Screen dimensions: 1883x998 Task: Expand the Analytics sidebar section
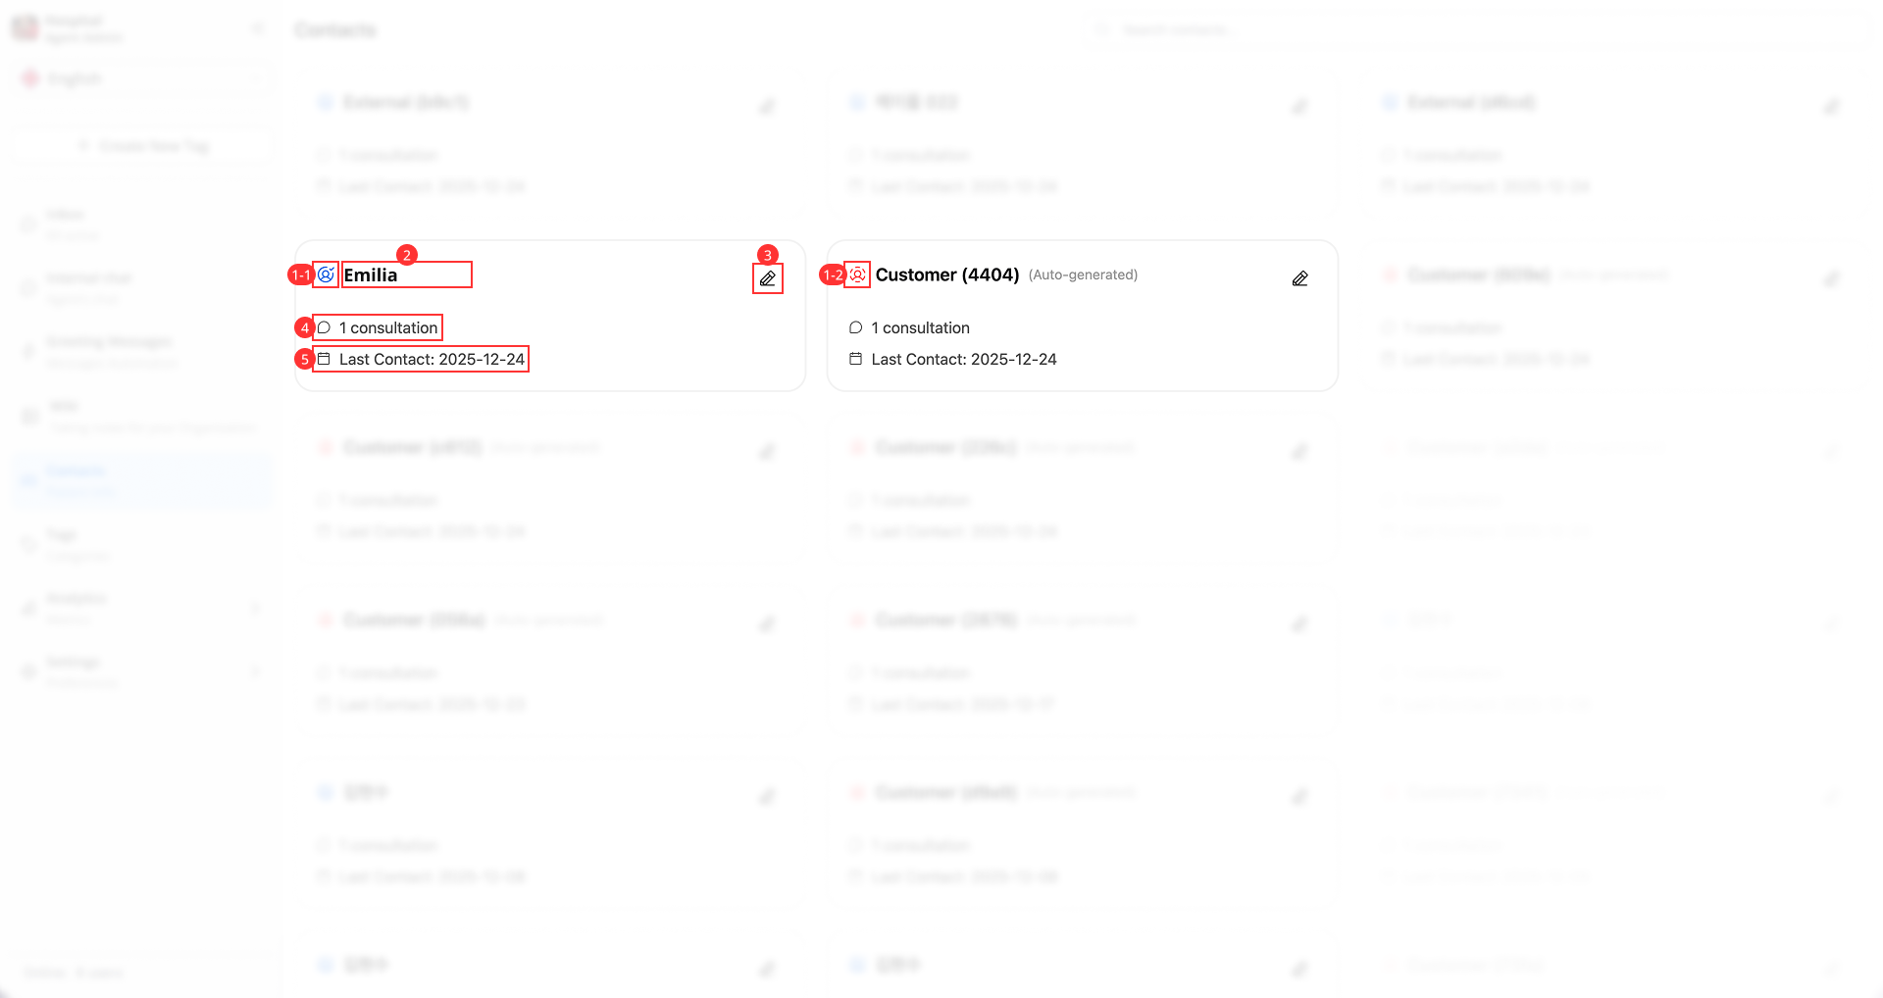click(x=142, y=608)
